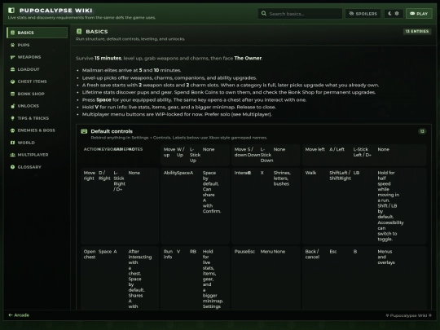
Task: Click the 'Move up' control card
Action: (195, 155)
